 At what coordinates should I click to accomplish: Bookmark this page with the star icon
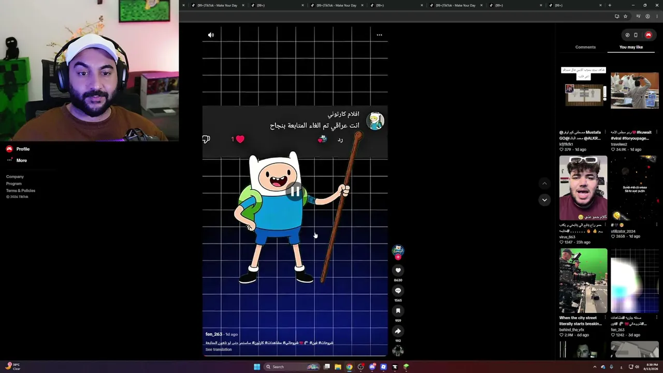click(x=625, y=17)
